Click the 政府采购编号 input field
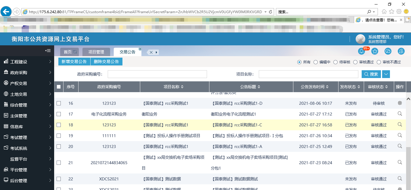Screen dimensions: 411x190 157,74
